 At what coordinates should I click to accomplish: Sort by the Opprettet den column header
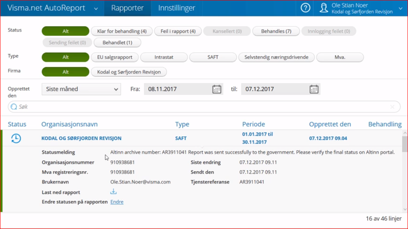(x=330, y=124)
